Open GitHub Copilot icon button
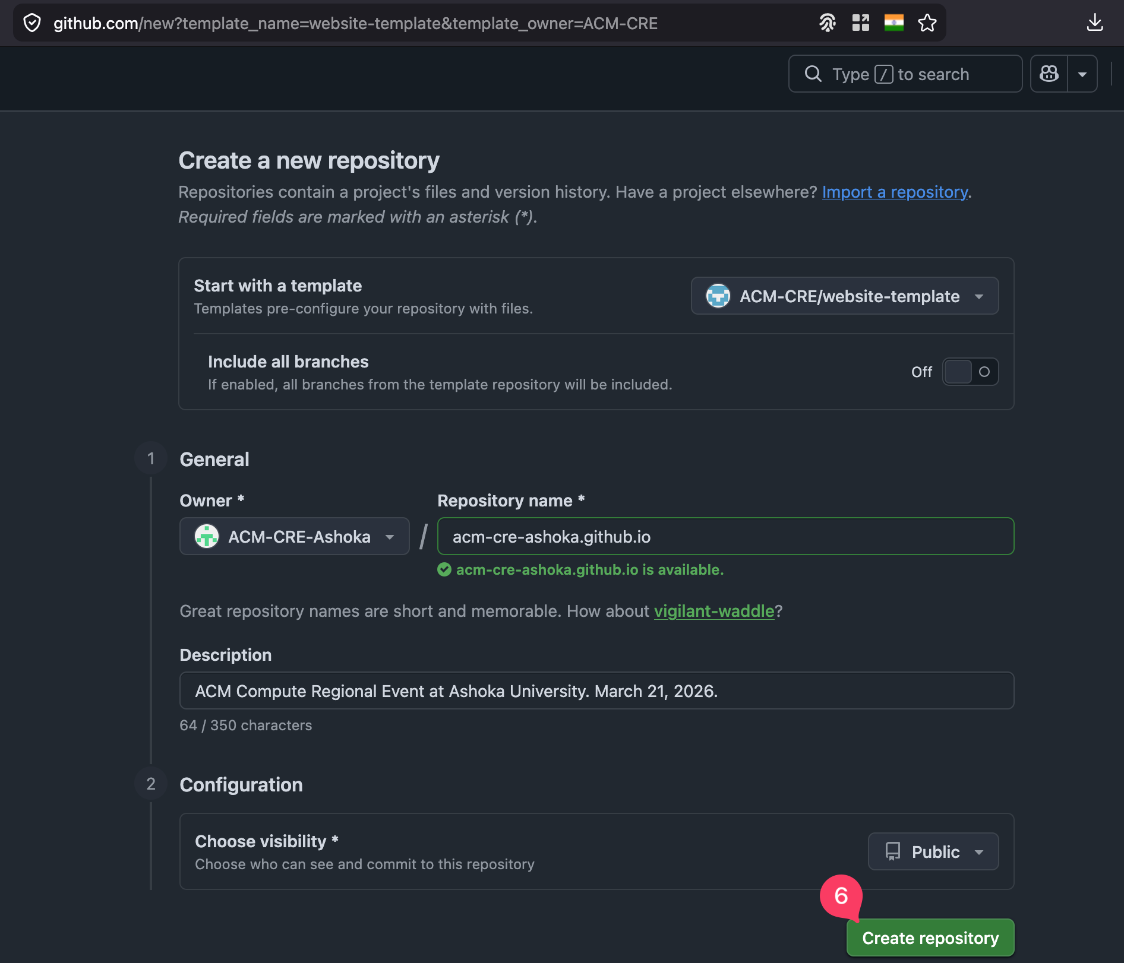This screenshot has width=1124, height=963. pos(1049,74)
